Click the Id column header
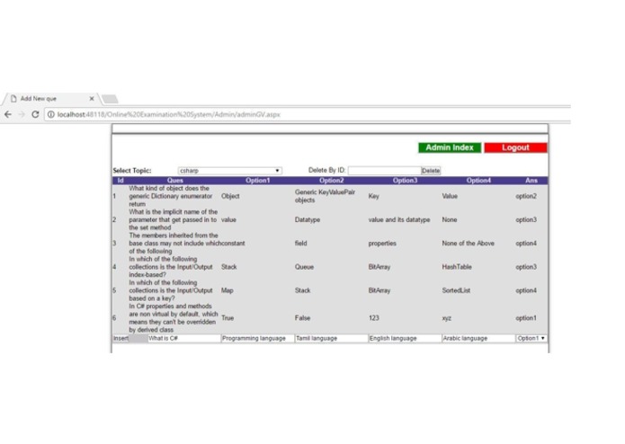625x444 pixels. [x=121, y=181]
